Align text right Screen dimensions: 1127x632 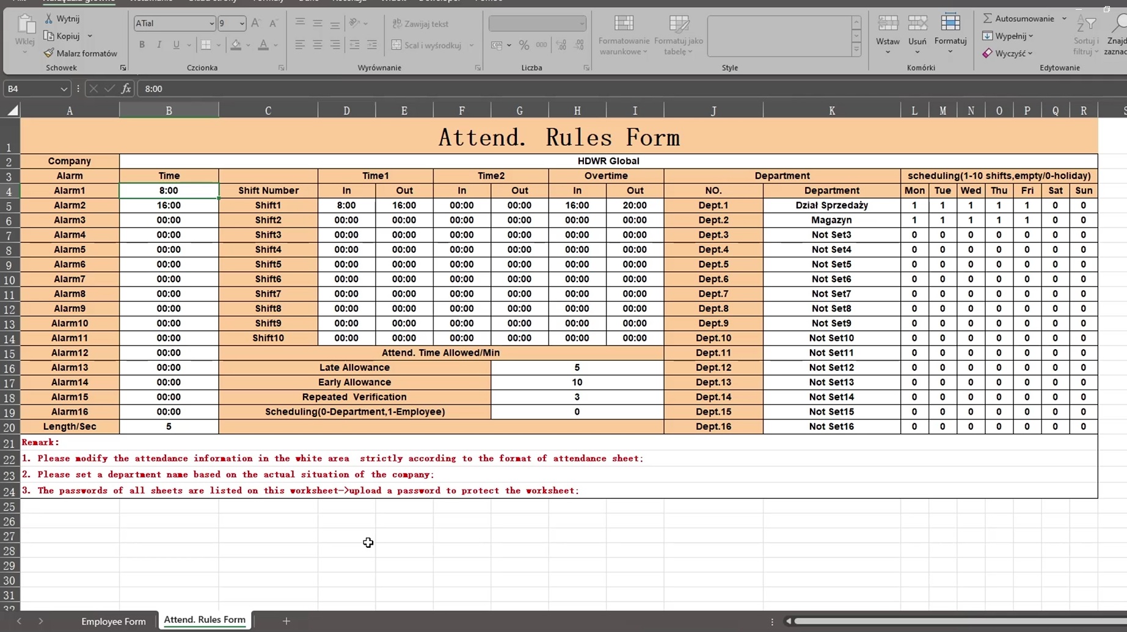[335, 45]
